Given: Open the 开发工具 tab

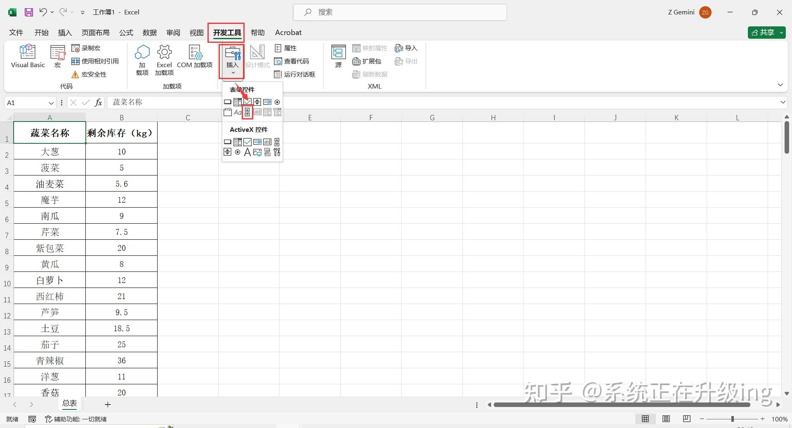Looking at the screenshot, I should [x=227, y=33].
